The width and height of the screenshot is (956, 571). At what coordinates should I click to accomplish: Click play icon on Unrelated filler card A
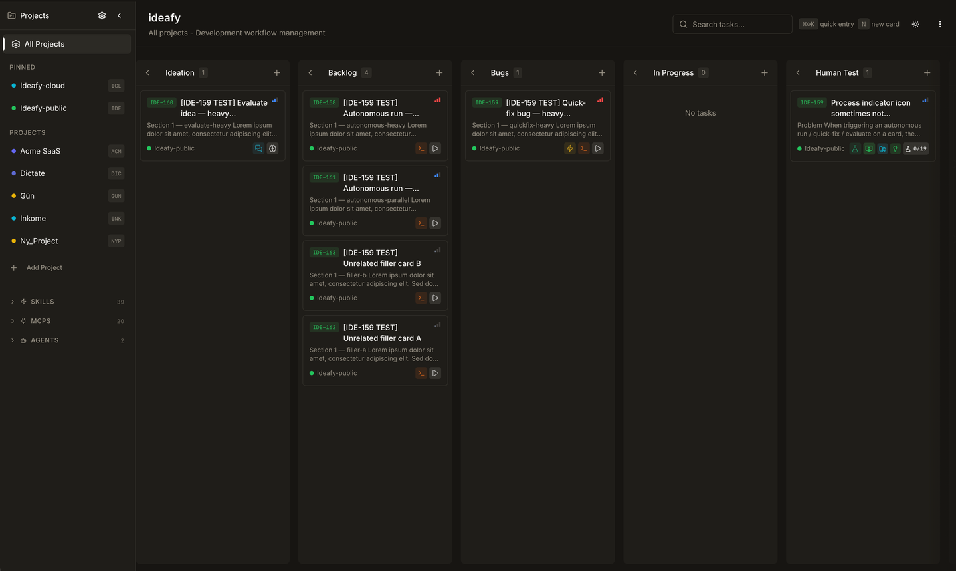coord(435,373)
